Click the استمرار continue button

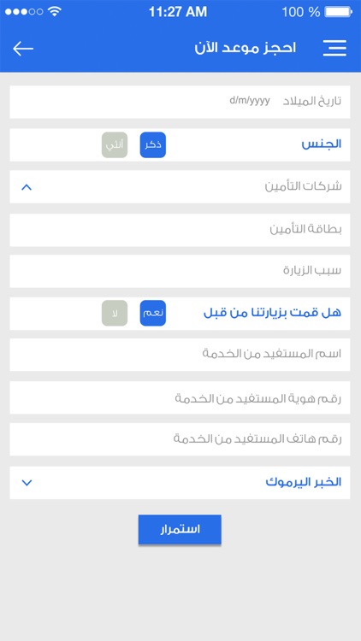[x=180, y=529]
